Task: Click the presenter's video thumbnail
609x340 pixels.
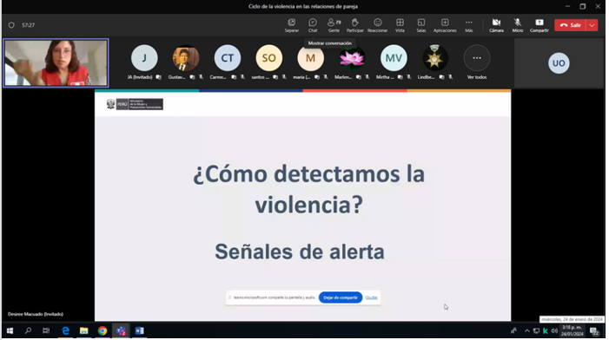Action: tap(56, 63)
